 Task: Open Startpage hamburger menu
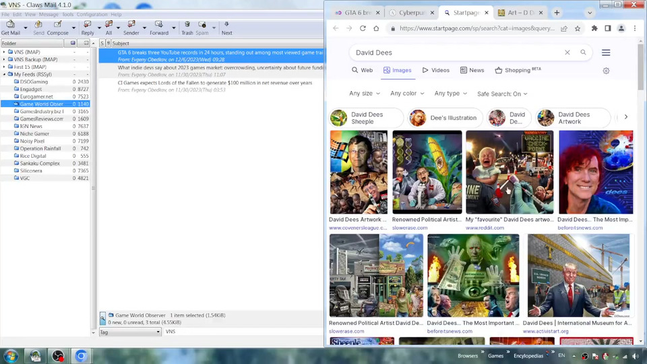tap(606, 53)
